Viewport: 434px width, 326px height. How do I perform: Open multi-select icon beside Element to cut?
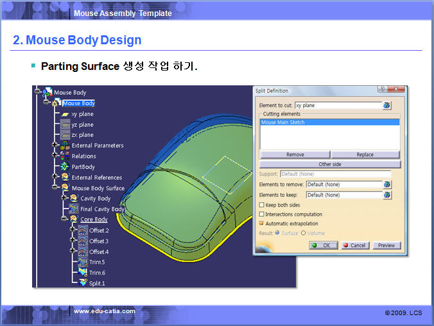click(x=387, y=105)
